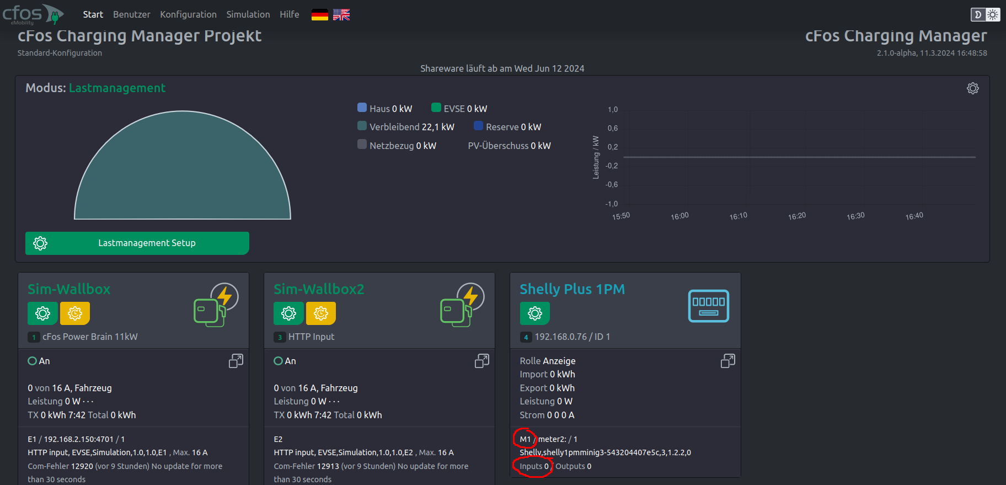
Task: Click cFos Charging Manager Projekt title
Action: (x=140, y=35)
